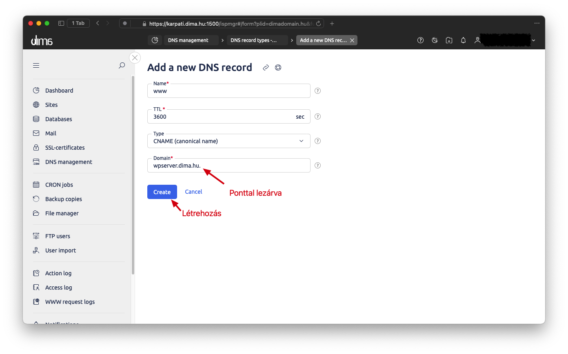
Task: Click the Domain input field
Action: click(229, 165)
